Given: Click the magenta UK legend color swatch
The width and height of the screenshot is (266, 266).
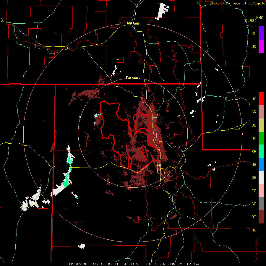Looking at the screenshot, I should (261, 46).
